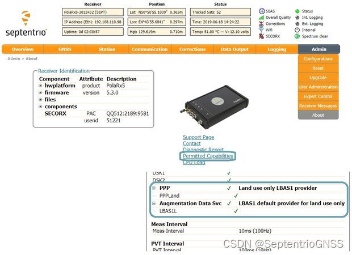
Task: Open the Diagnostic Report link
Action: tap(203, 150)
